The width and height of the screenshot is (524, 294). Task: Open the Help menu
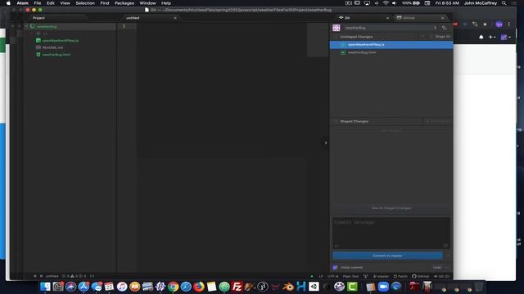(x=166, y=3)
